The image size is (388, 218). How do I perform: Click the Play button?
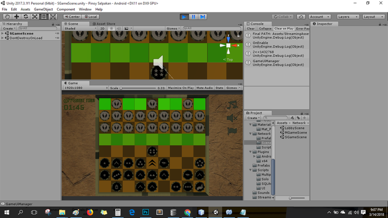pos(184,17)
